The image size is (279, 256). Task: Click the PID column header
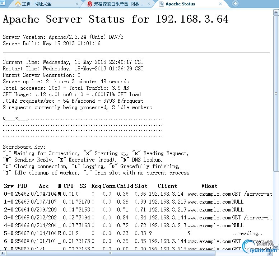click(22, 186)
